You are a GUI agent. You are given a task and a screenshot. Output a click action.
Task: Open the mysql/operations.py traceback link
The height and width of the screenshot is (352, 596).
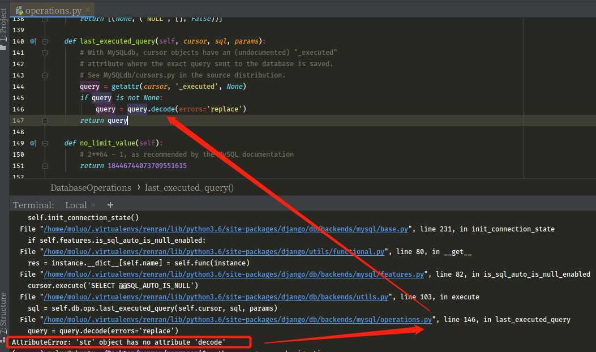pos(238,320)
